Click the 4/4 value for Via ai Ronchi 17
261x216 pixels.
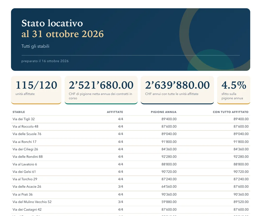121,142
